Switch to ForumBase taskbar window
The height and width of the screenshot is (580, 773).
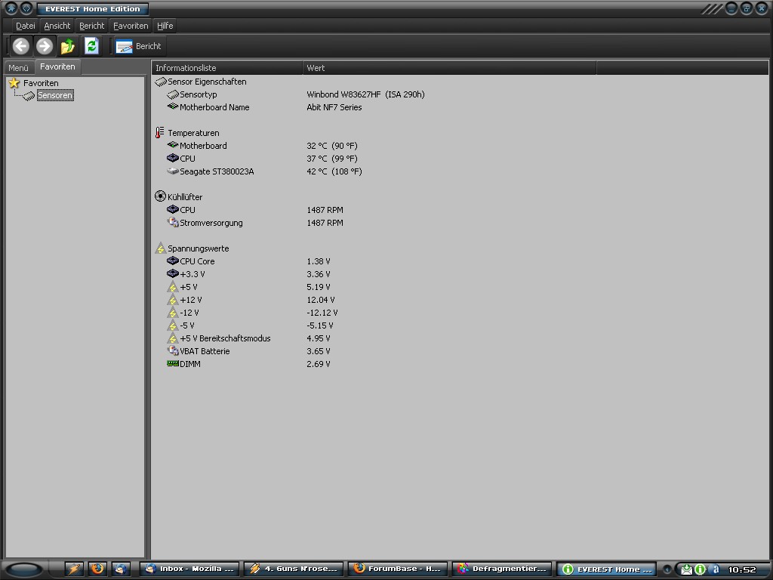click(x=399, y=569)
